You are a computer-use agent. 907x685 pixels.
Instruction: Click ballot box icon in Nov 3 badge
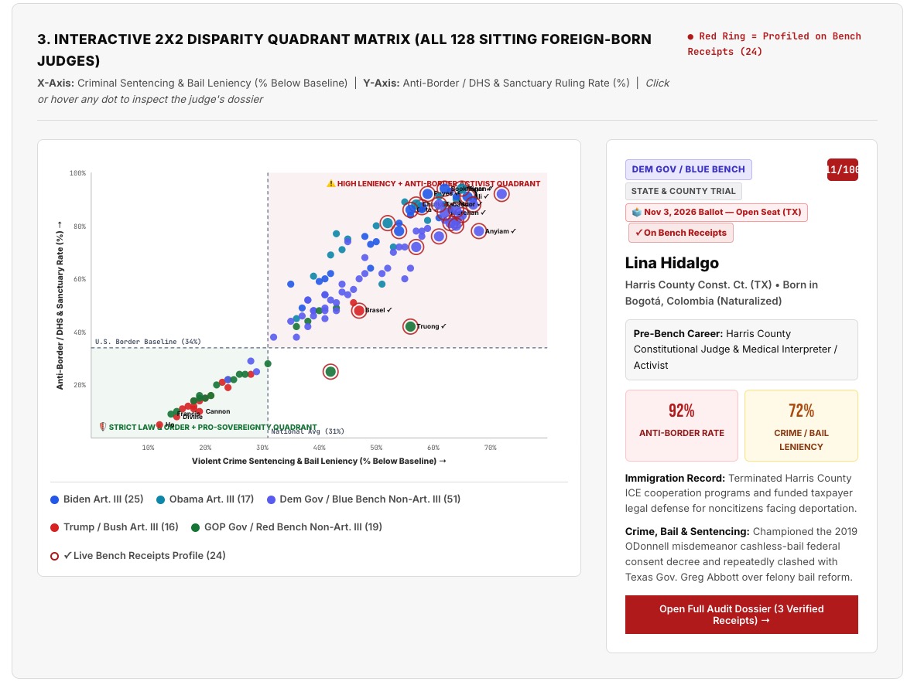pyautogui.click(x=637, y=212)
